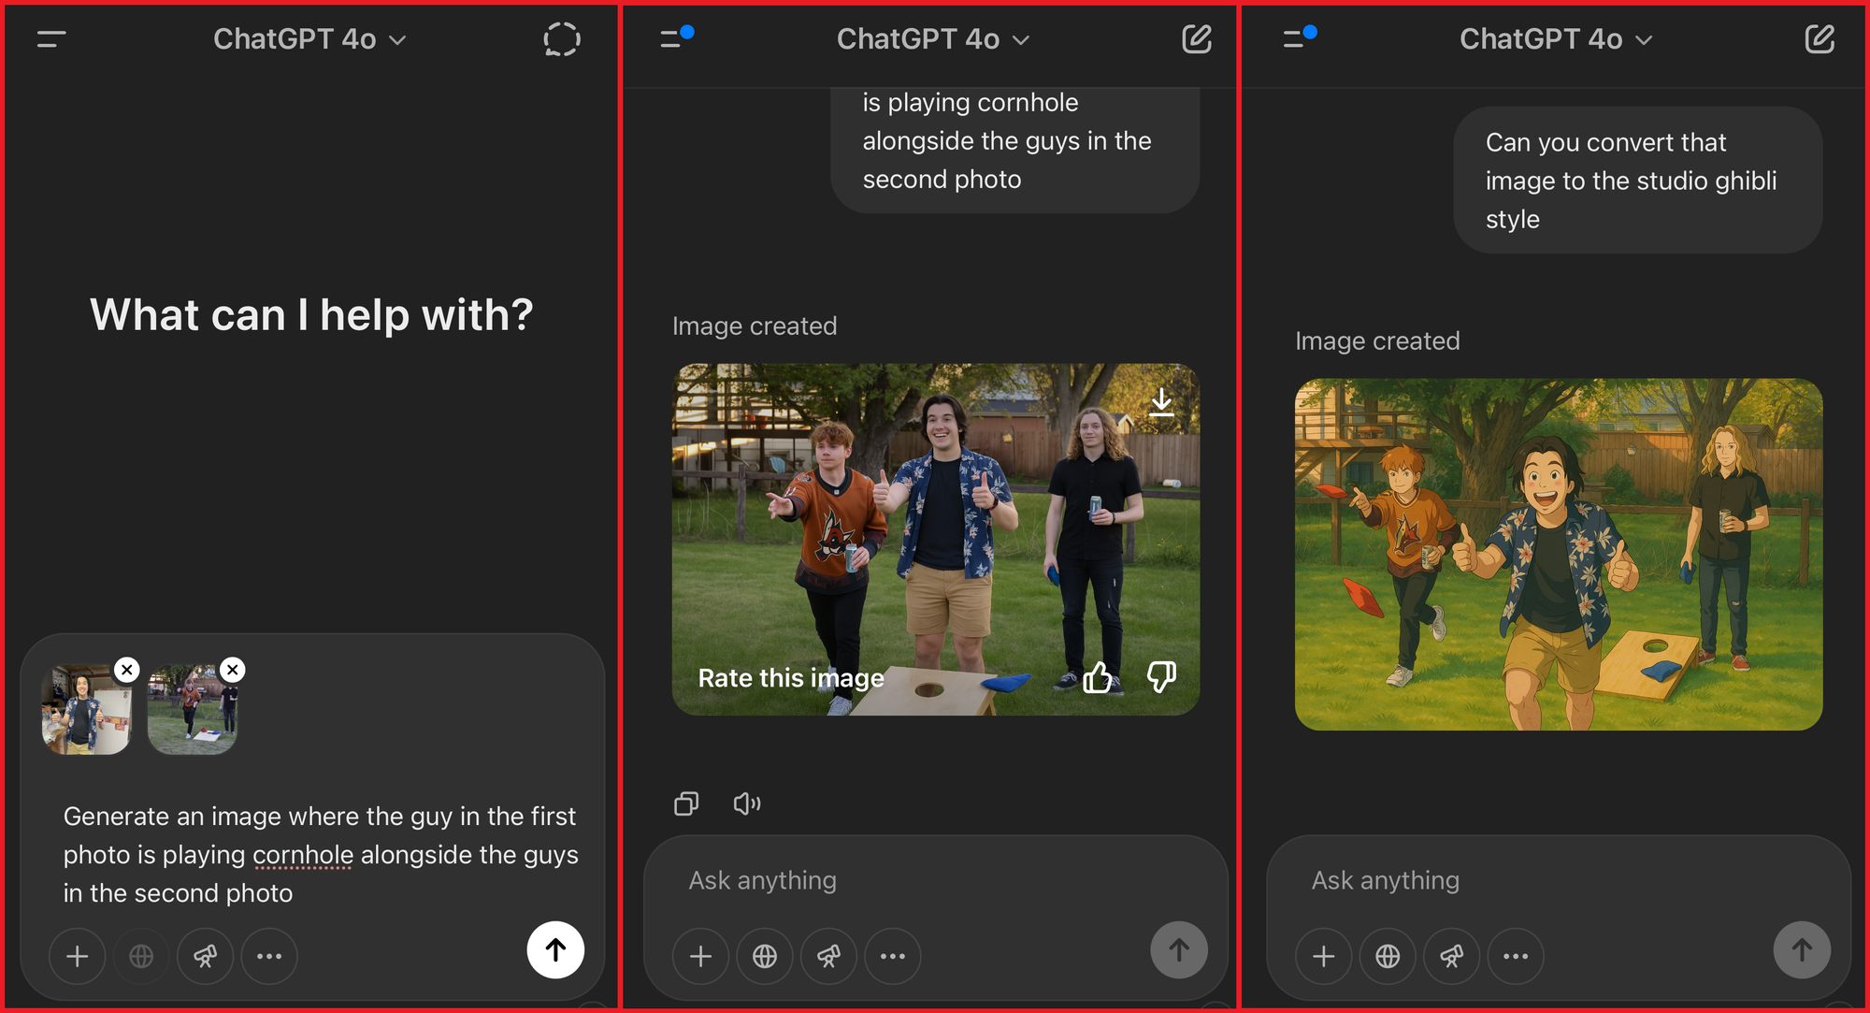Download the generated cornhole image
This screenshot has height=1013, width=1870.
coord(1162,400)
